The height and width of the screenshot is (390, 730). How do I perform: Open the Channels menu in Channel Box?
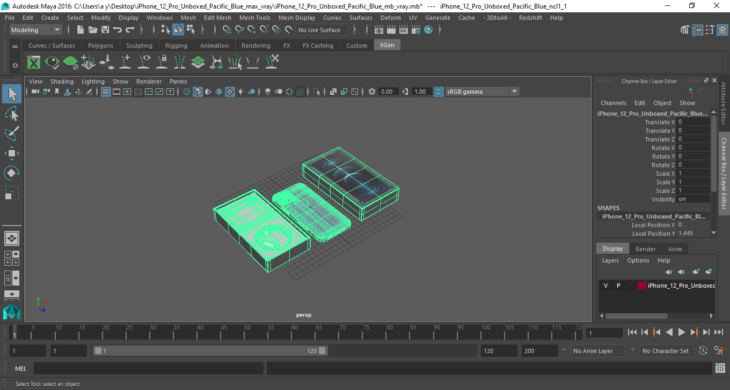613,103
